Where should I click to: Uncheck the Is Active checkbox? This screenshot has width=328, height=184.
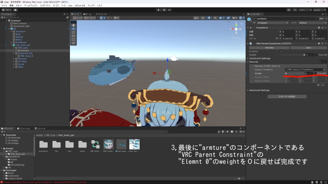[281, 51]
